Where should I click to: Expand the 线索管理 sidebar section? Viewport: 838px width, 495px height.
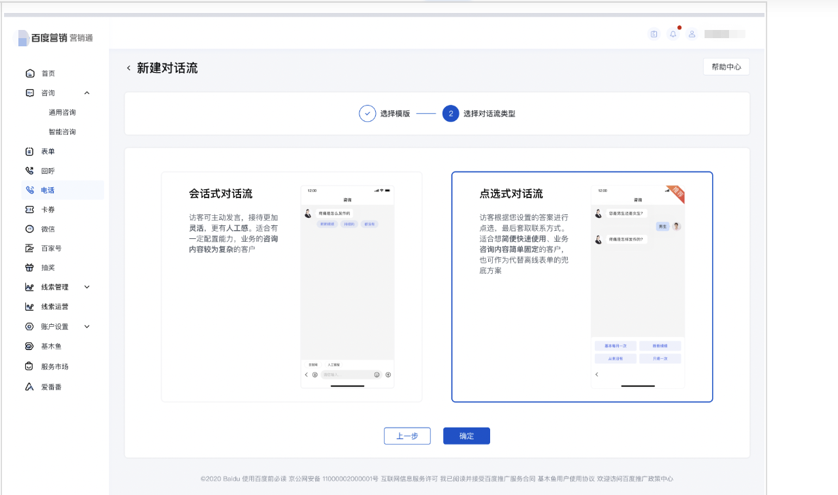click(86, 287)
